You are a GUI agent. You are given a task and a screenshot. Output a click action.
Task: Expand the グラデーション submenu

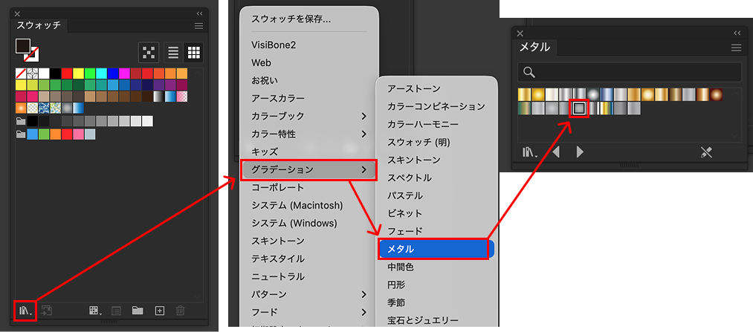pos(308,169)
